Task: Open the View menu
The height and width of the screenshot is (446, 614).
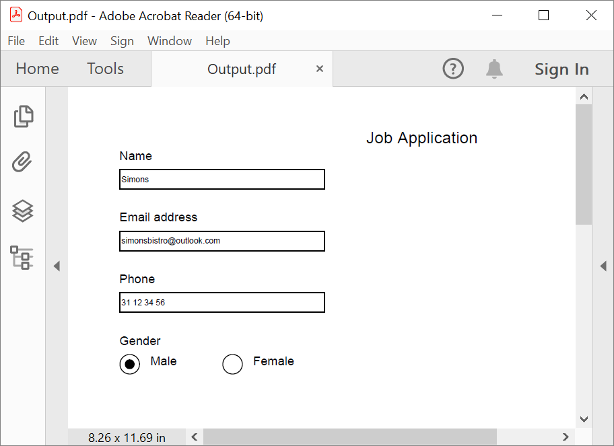Action: tap(84, 40)
